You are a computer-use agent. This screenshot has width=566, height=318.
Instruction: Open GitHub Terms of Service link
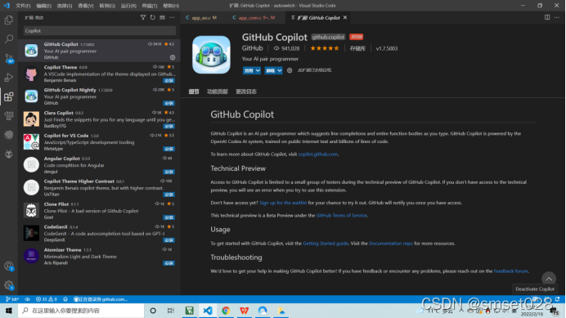click(341, 216)
